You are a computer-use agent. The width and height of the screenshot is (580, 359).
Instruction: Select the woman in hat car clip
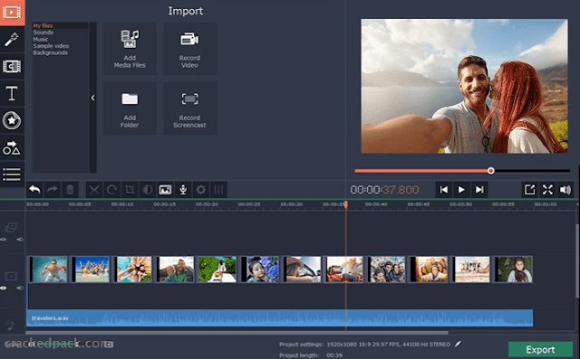302,269
